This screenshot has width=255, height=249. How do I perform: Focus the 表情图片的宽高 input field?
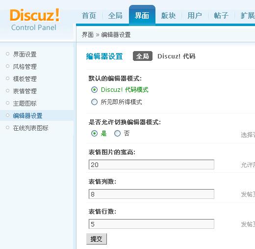click(152, 165)
